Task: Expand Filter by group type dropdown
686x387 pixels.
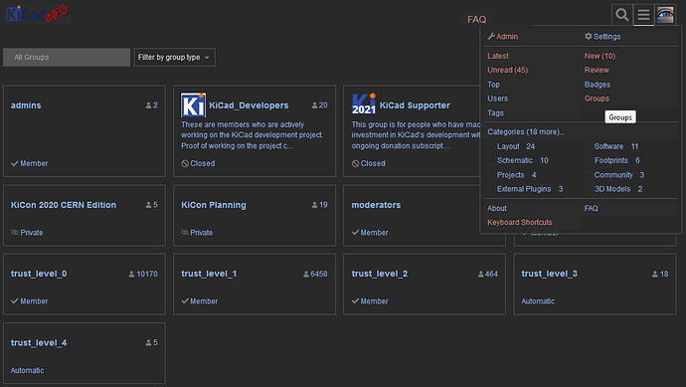Action: click(x=175, y=58)
